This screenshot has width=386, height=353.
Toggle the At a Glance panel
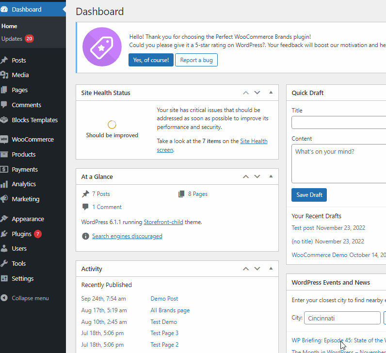coord(271,176)
